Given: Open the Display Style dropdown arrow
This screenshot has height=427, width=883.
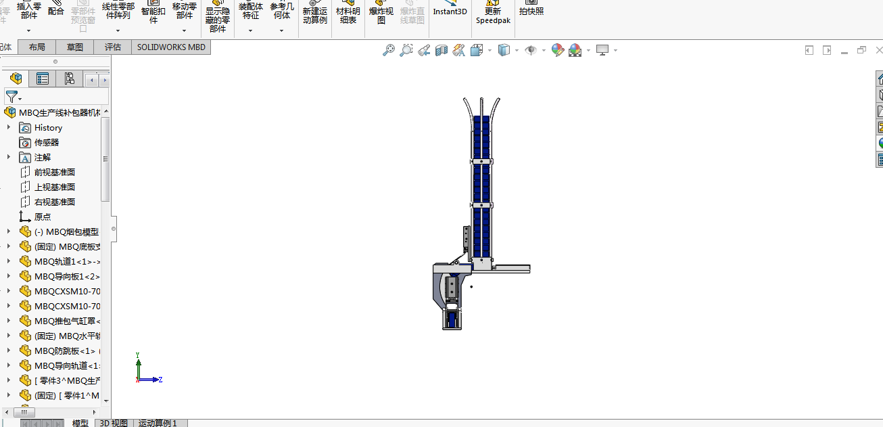Looking at the screenshot, I should coord(517,51).
